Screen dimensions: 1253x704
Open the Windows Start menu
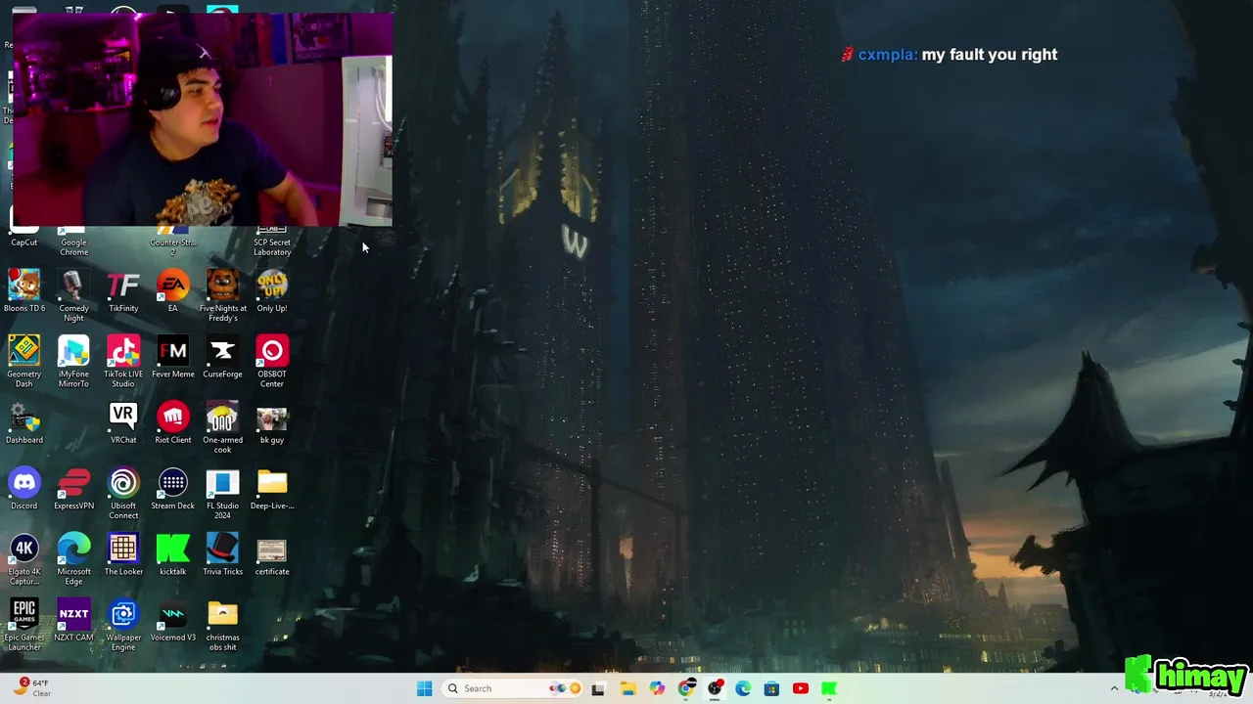point(424,688)
